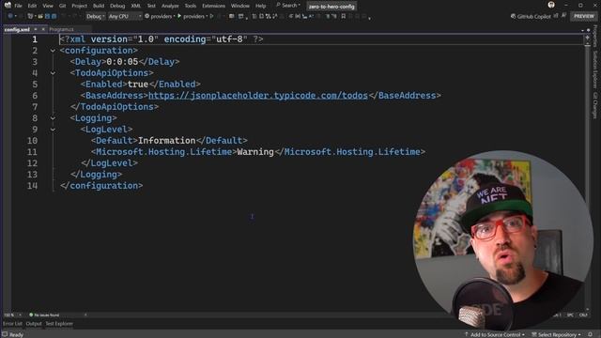Viewport: 601px width, 338px height.
Task: Click the zero-to-hero-config solution name
Action: (x=331, y=7)
